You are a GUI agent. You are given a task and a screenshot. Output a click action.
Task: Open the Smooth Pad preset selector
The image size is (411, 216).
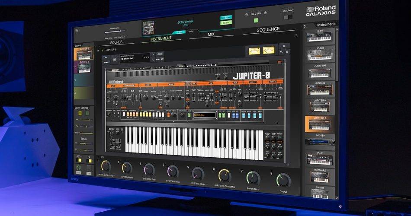point(135,57)
